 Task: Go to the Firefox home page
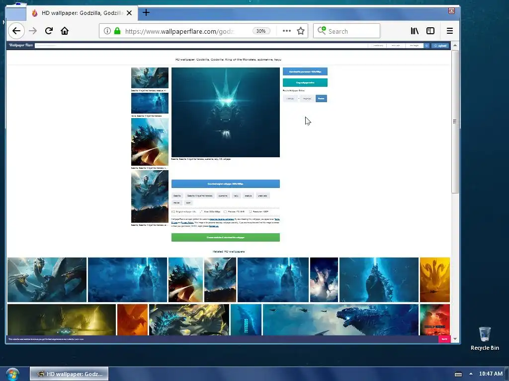point(65,31)
